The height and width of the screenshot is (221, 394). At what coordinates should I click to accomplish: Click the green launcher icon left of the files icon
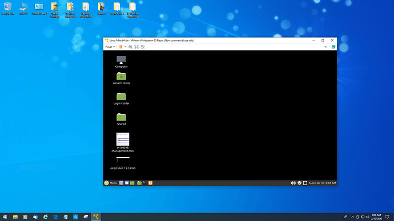pos(132,183)
